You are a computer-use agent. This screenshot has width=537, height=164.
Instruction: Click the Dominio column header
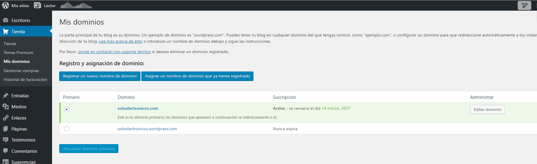pos(126,97)
